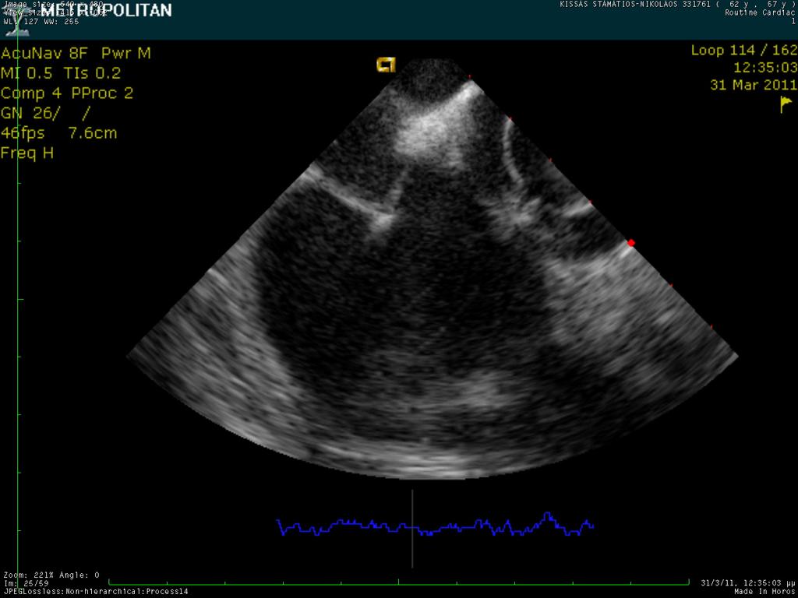This screenshot has width=798, height=598.
Task: Click the "Zoom: 221% Angle: 0" overlay
Action: (51, 575)
